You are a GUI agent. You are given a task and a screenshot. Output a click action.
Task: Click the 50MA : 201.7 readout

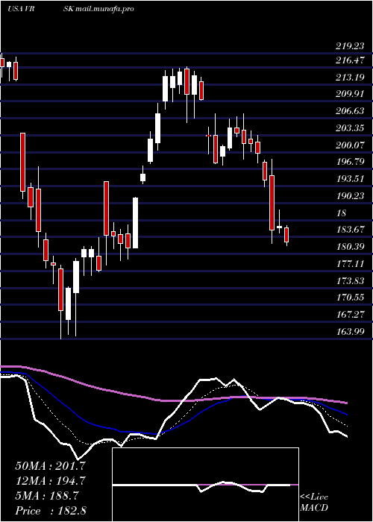(x=50, y=466)
